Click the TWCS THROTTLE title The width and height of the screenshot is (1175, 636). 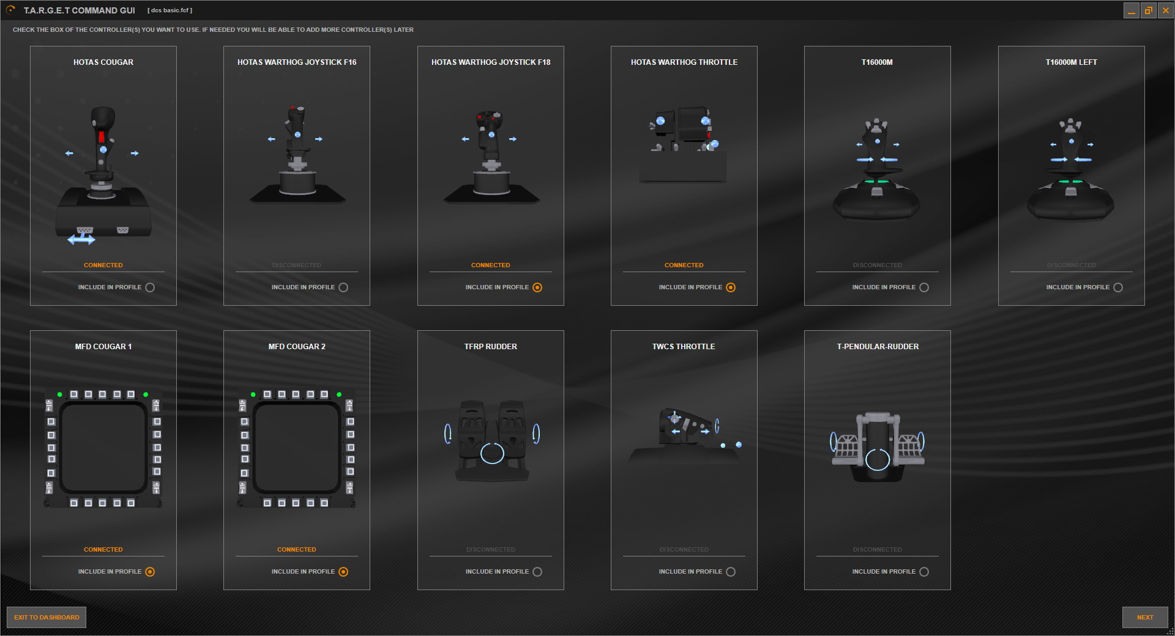[x=684, y=347]
